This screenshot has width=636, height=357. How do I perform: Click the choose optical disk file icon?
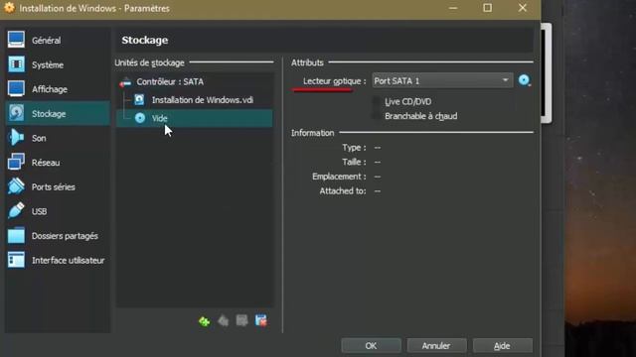pyautogui.click(x=525, y=80)
